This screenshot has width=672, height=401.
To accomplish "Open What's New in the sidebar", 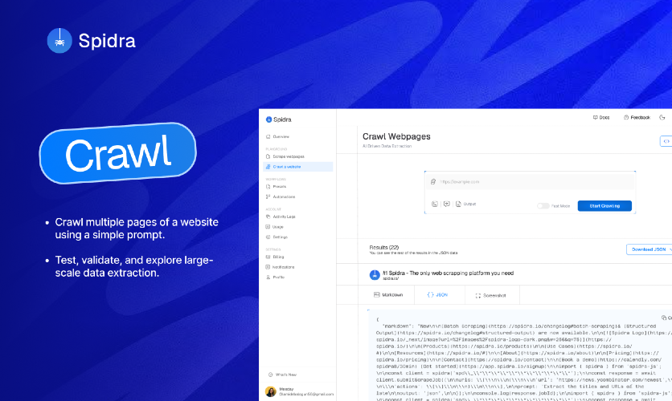I will point(282,375).
